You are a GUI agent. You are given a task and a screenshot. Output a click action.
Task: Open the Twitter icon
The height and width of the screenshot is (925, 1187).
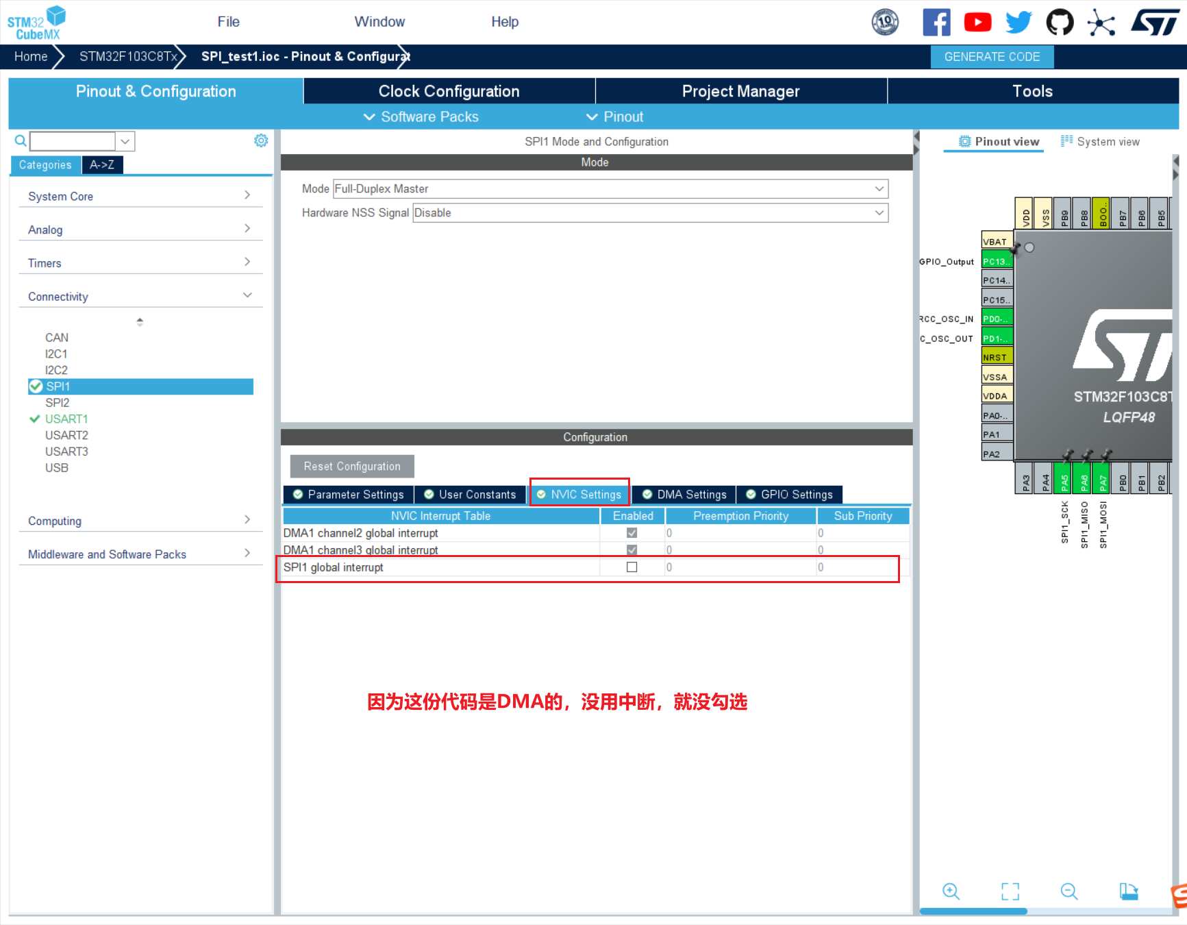[1019, 22]
